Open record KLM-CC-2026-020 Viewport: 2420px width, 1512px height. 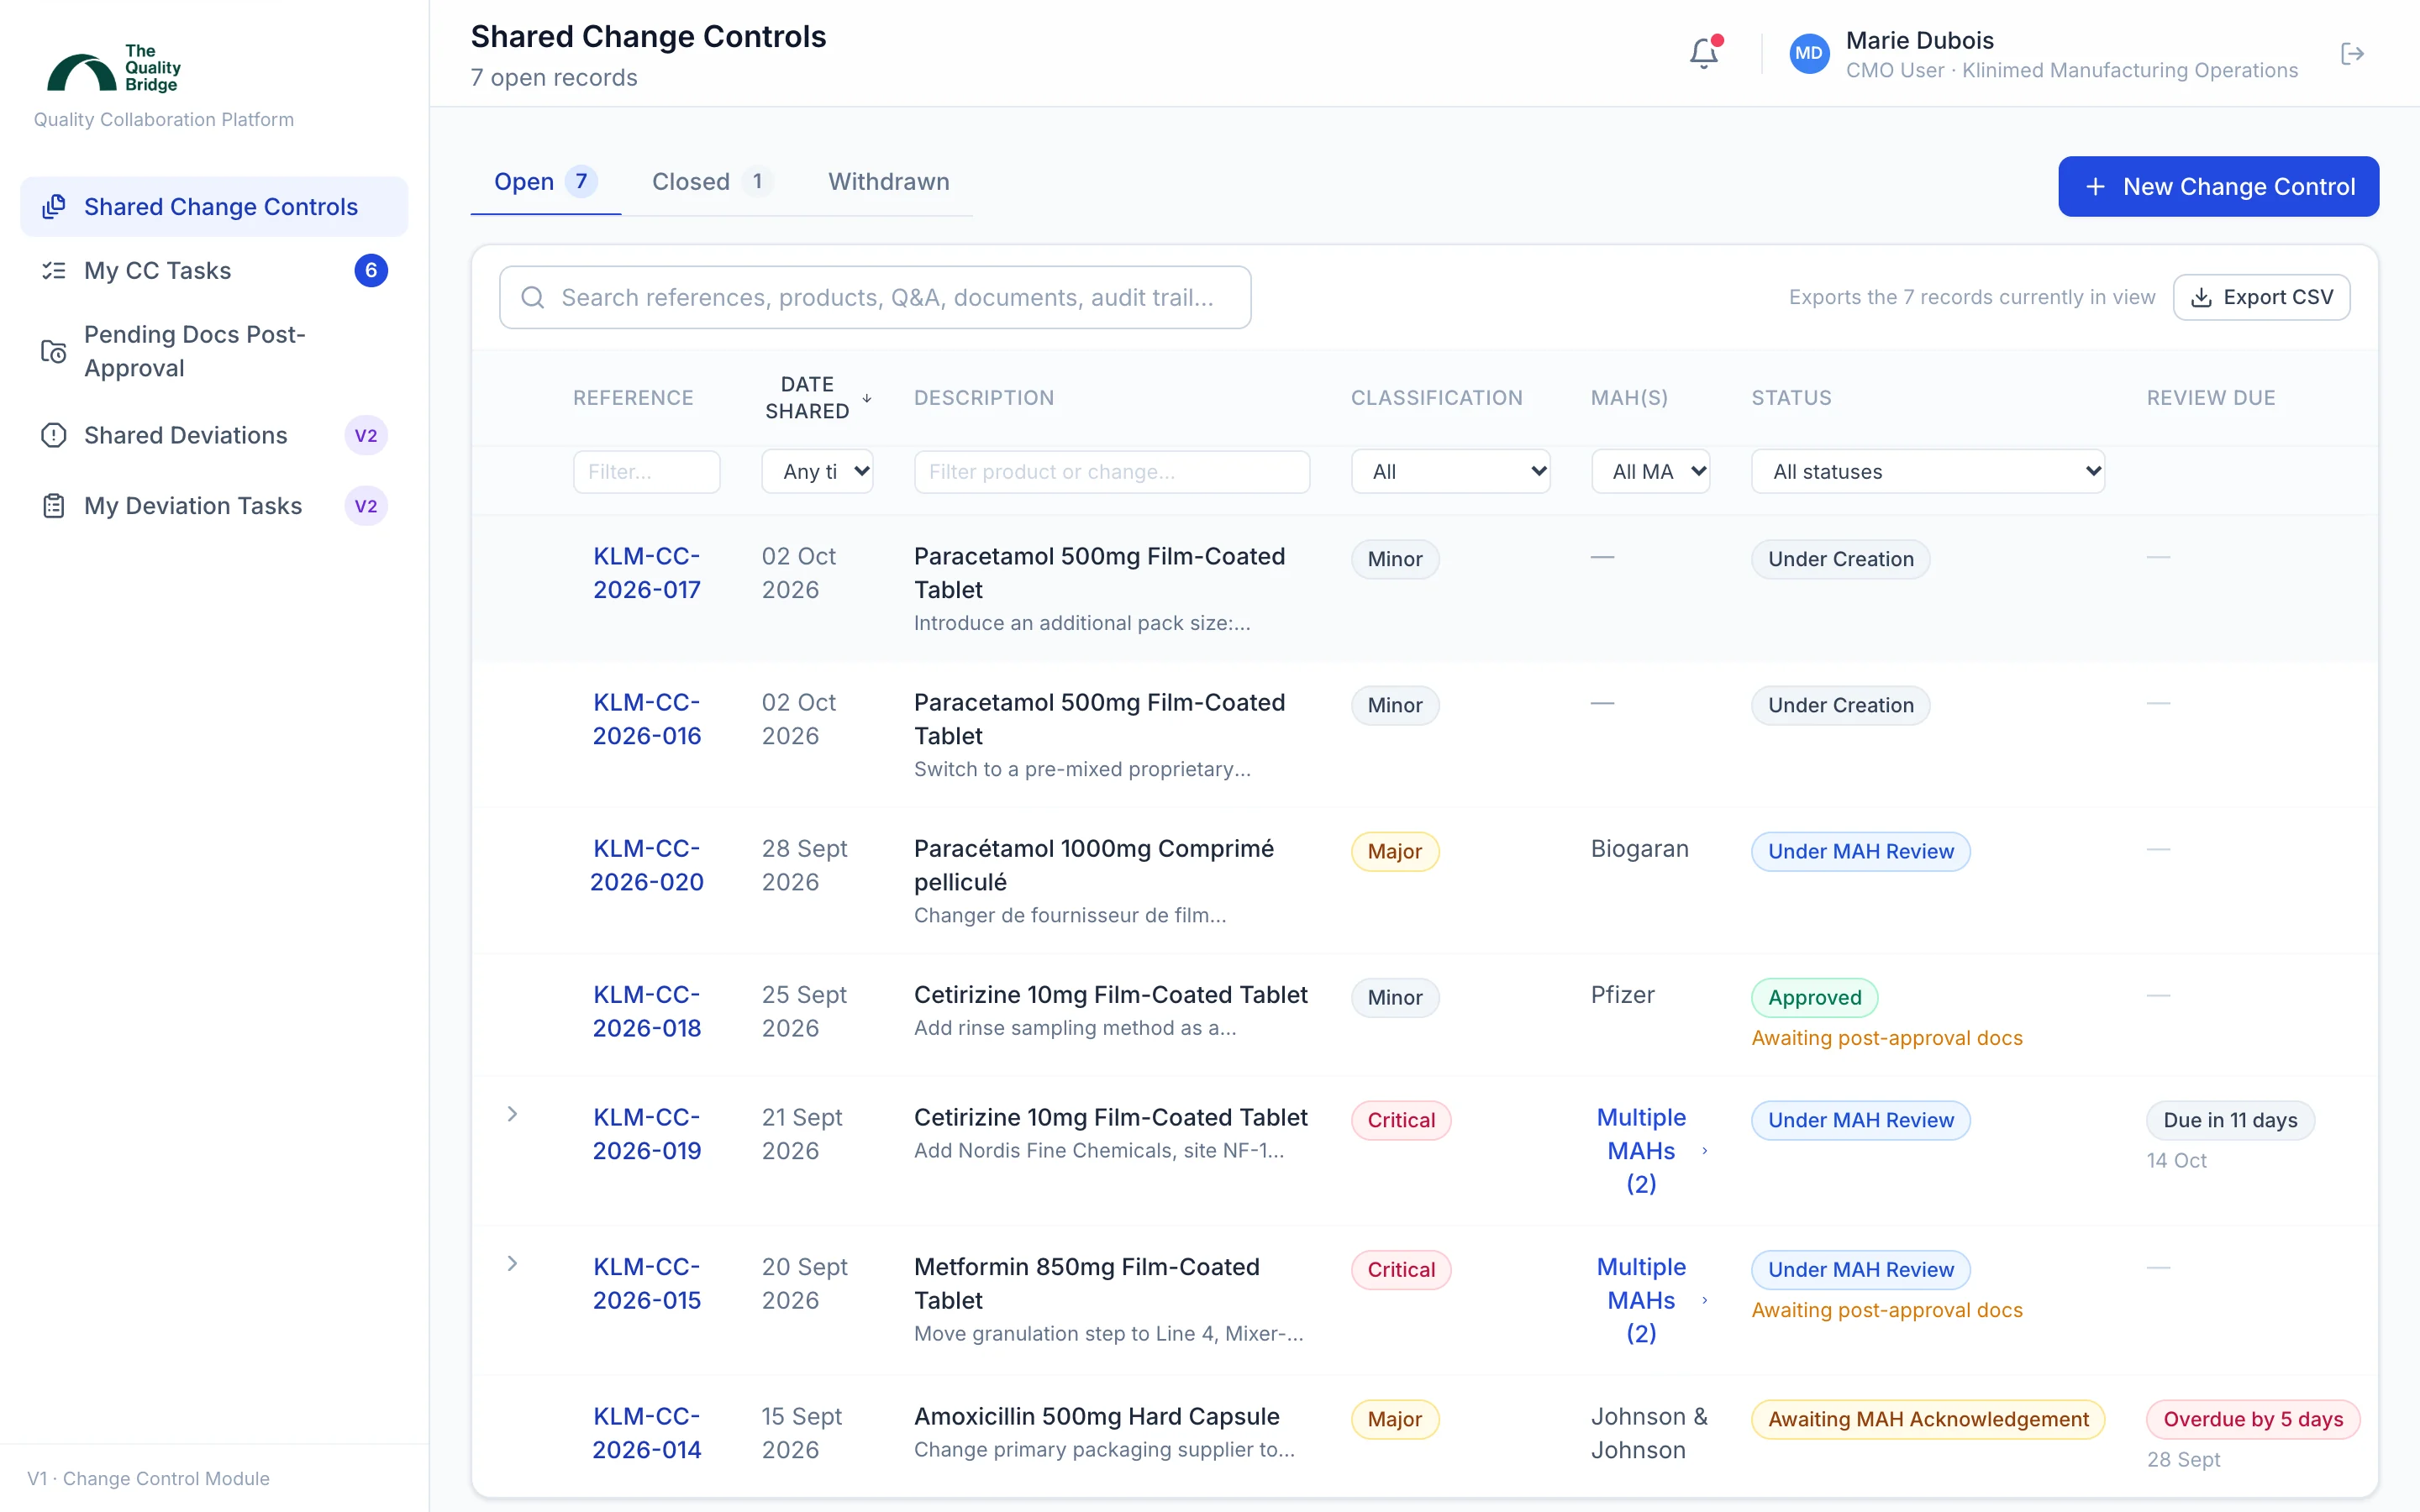[x=646, y=865]
